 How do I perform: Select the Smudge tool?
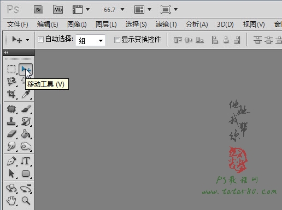[x=11, y=146]
